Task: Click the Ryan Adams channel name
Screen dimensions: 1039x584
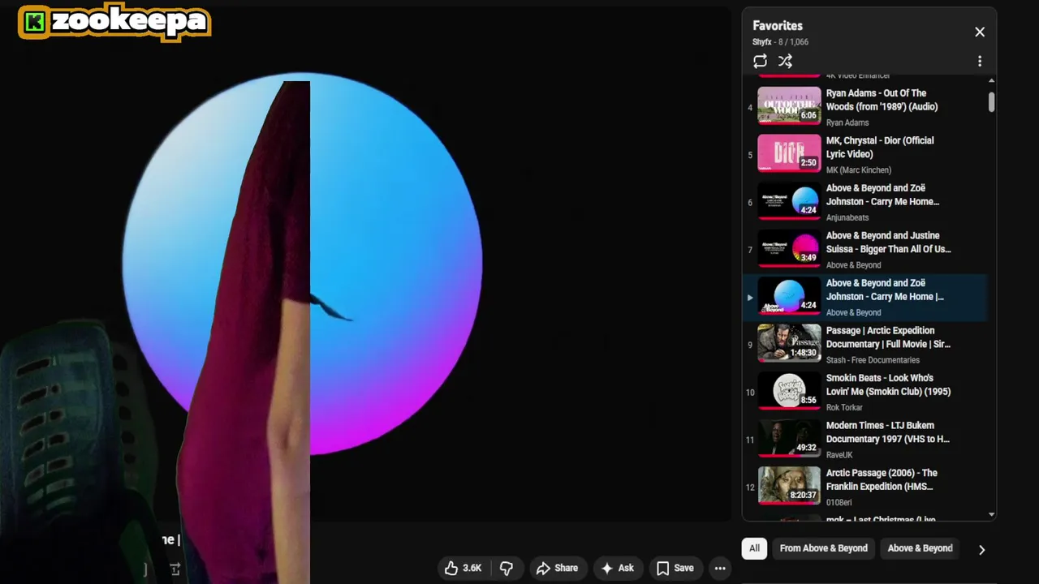Action: coord(847,122)
